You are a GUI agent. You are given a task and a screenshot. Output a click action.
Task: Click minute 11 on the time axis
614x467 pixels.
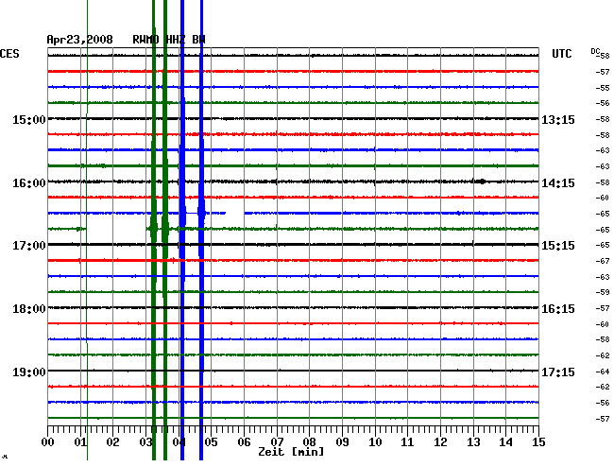tap(408, 442)
